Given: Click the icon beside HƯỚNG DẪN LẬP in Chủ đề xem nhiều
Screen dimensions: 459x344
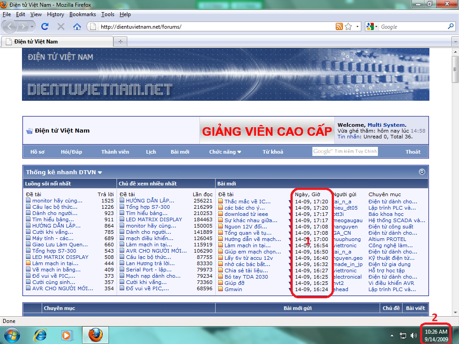Looking at the screenshot, I should tap(122, 200).
